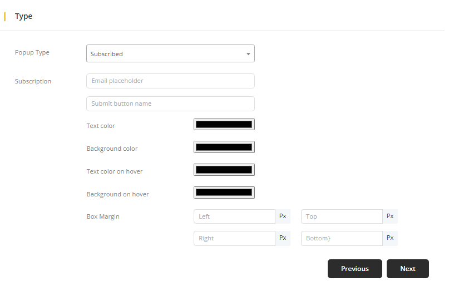The height and width of the screenshot is (291, 449).
Task: Focus the Bottom box margin input
Action: (x=342, y=238)
